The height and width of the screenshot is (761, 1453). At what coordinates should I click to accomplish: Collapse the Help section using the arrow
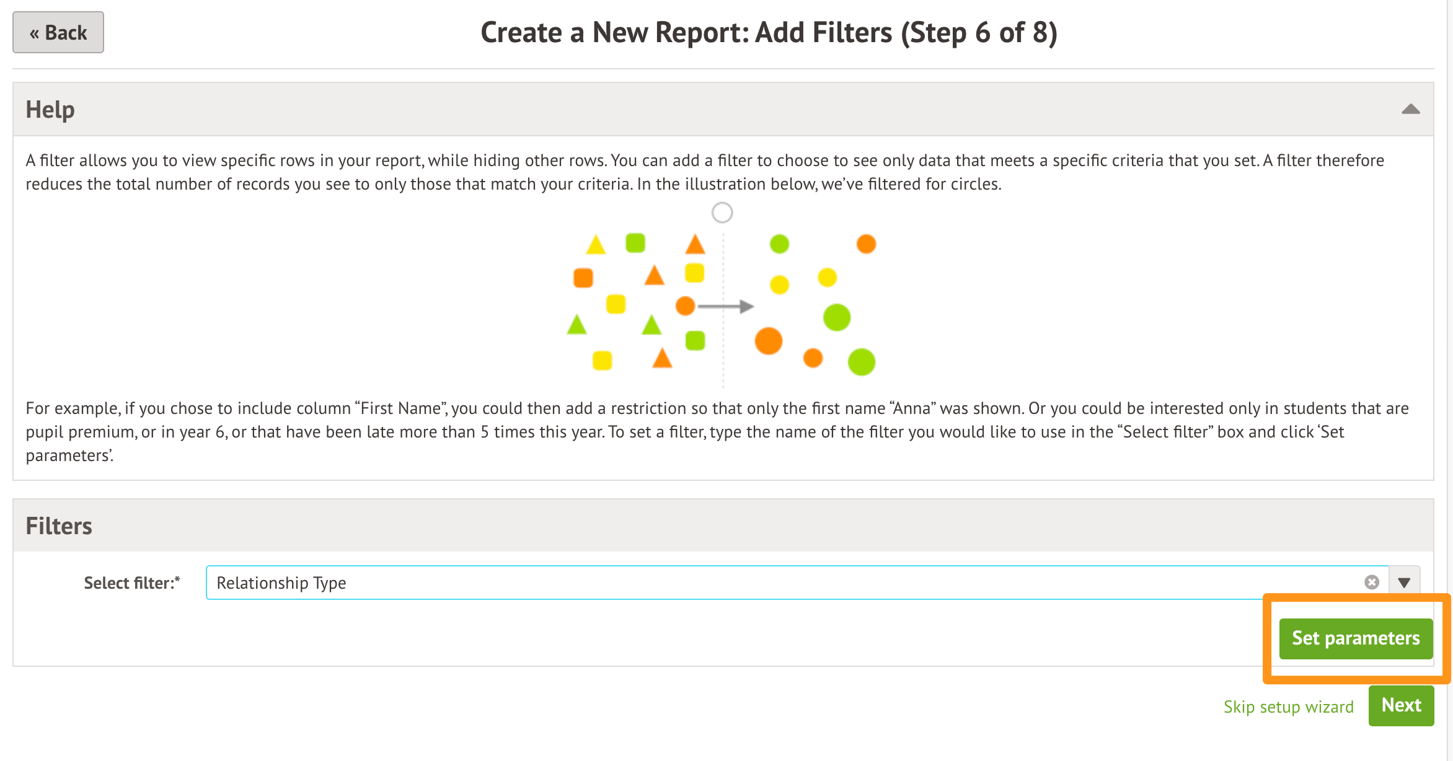pos(1410,110)
